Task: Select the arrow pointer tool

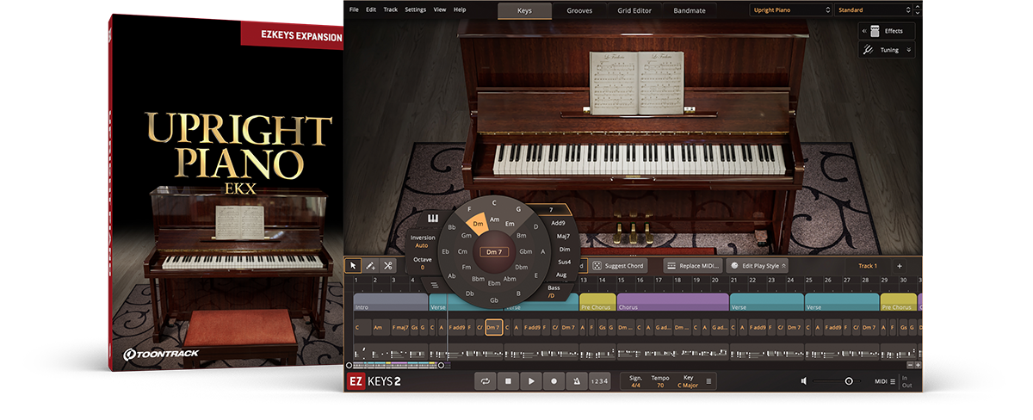Action: (x=353, y=266)
